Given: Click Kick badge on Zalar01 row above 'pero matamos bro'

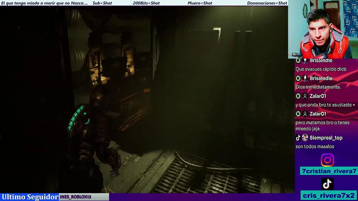Looking at the screenshot, I should [x=298, y=114].
